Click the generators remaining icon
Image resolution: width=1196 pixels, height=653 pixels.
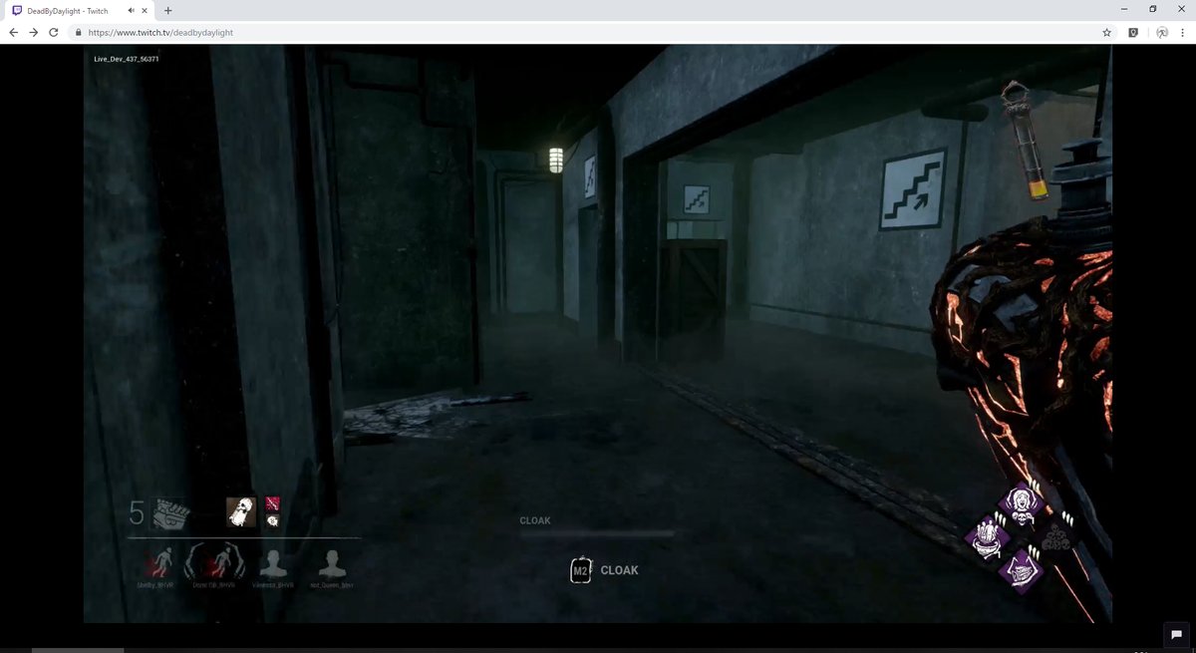171,513
